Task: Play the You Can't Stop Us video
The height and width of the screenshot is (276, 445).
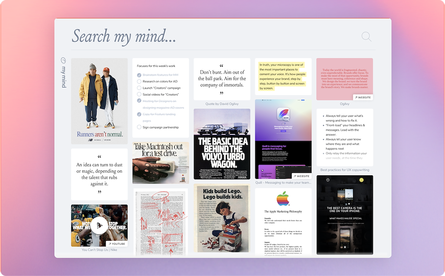Action: point(99,225)
